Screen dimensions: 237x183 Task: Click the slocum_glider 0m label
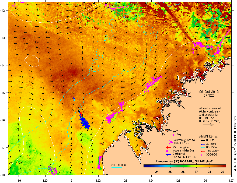tap(183, 151)
